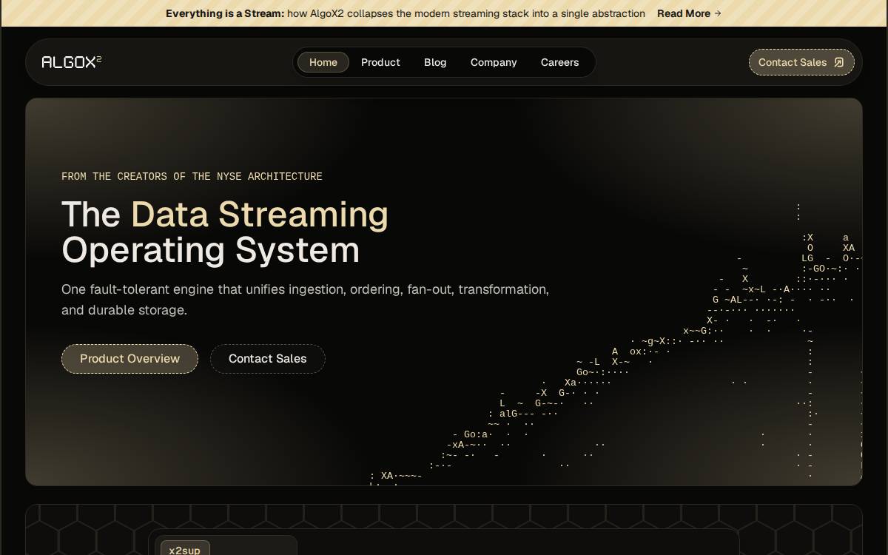Click the "One fault-tolerant engine" description paragraph
This screenshot has width=888, height=555.
click(306, 300)
